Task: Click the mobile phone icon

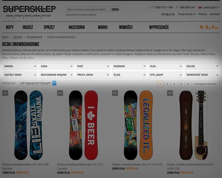Action: point(177,7)
